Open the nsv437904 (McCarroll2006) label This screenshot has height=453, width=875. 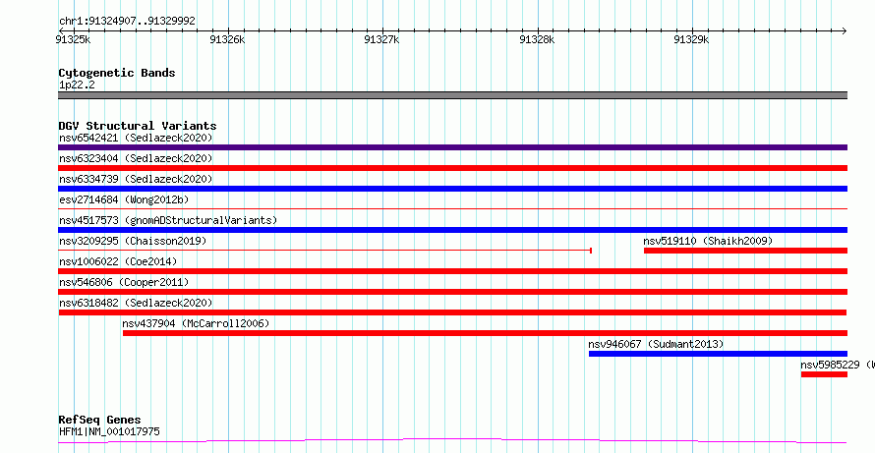pos(196,323)
